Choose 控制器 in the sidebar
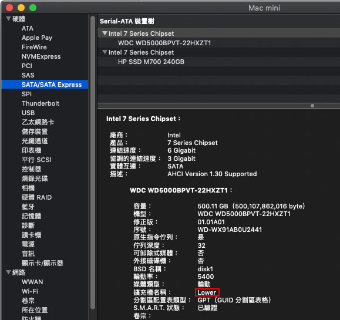This screenshot has width=340, height=320. tap(32, 169)
